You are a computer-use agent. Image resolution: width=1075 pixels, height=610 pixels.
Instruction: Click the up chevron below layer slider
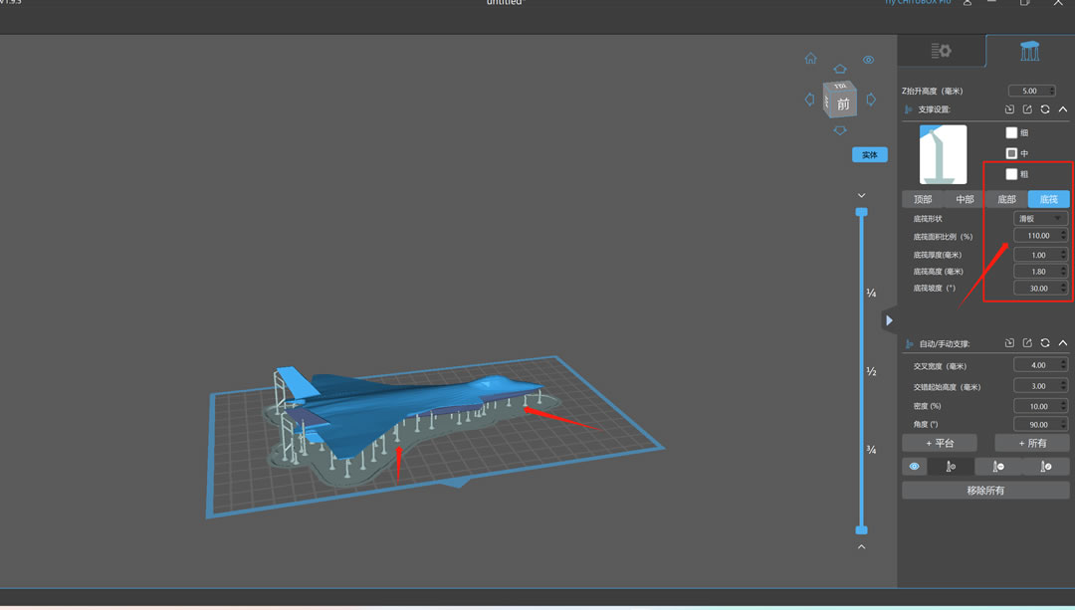[x=862, y=547]
